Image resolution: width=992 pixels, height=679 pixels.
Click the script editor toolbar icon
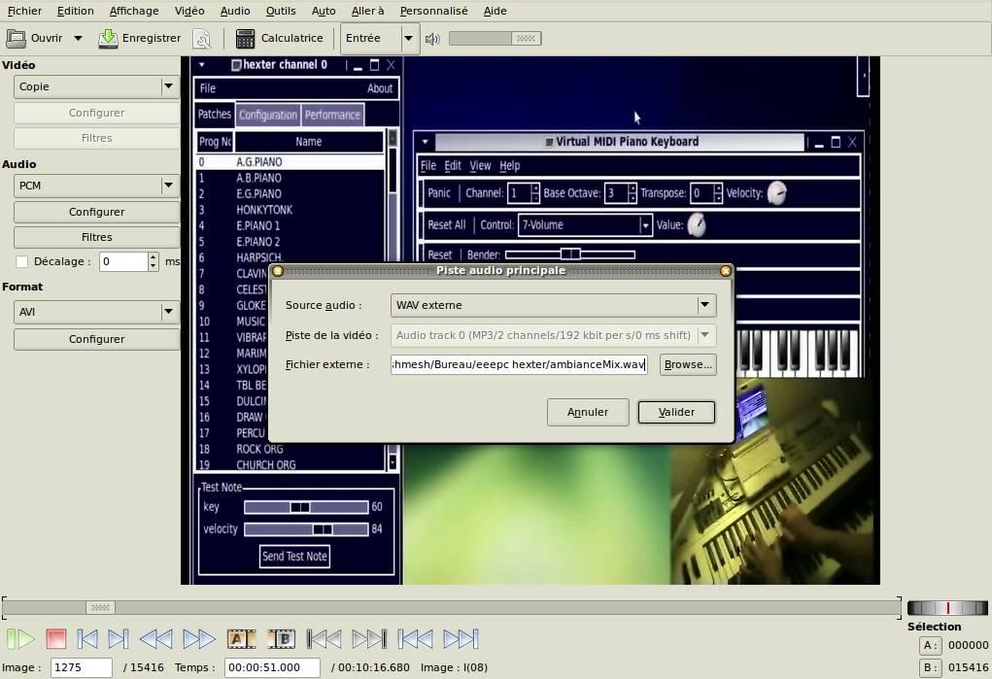tap(202, 38)
